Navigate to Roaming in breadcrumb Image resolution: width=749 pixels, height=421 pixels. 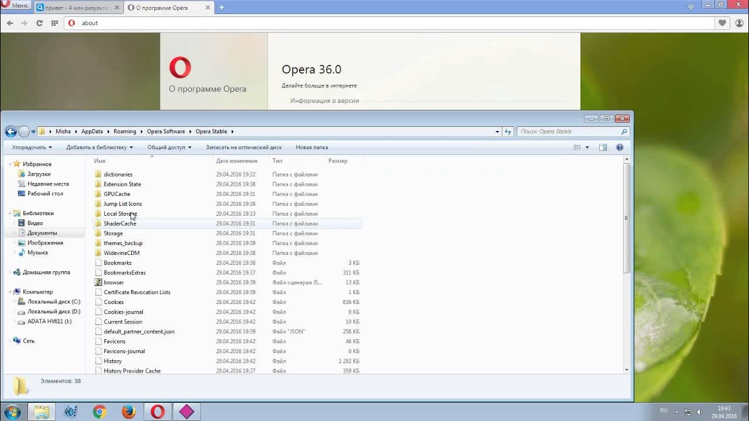pos(125,132)
